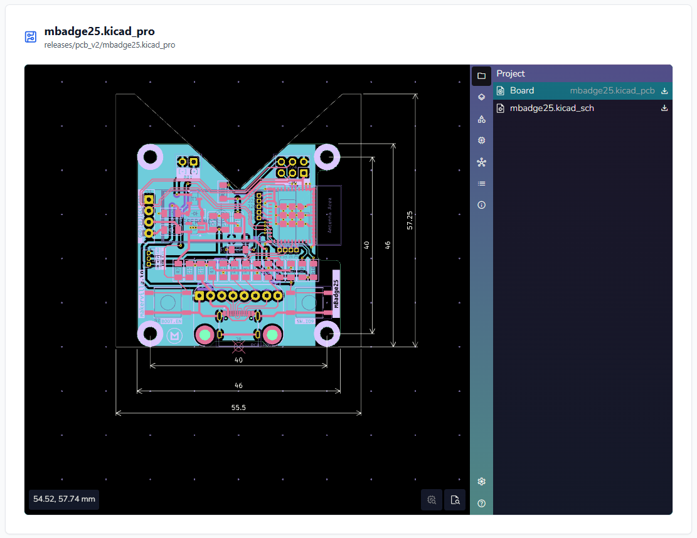The width and height of the screenshot is (697, 538).
Task: Show the board Info panel
Action: pyautogui.click(x=481, y=205)
